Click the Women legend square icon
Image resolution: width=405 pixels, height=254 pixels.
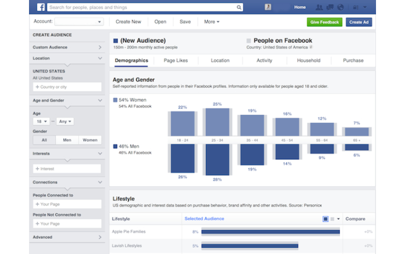(115, 100)
